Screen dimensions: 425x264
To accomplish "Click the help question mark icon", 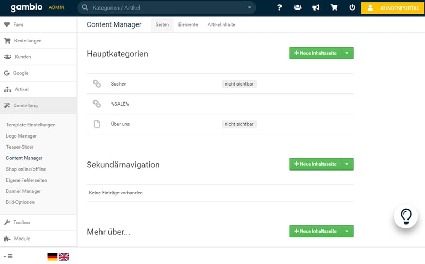I will 279,8.
